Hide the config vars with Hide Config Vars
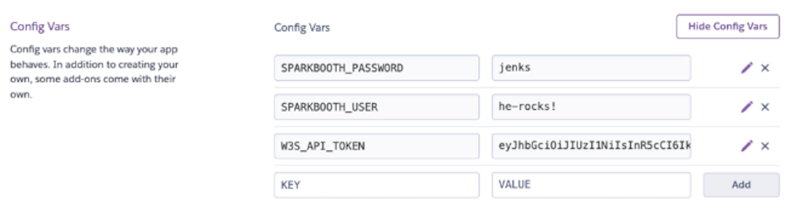 [x=728, y=27]
